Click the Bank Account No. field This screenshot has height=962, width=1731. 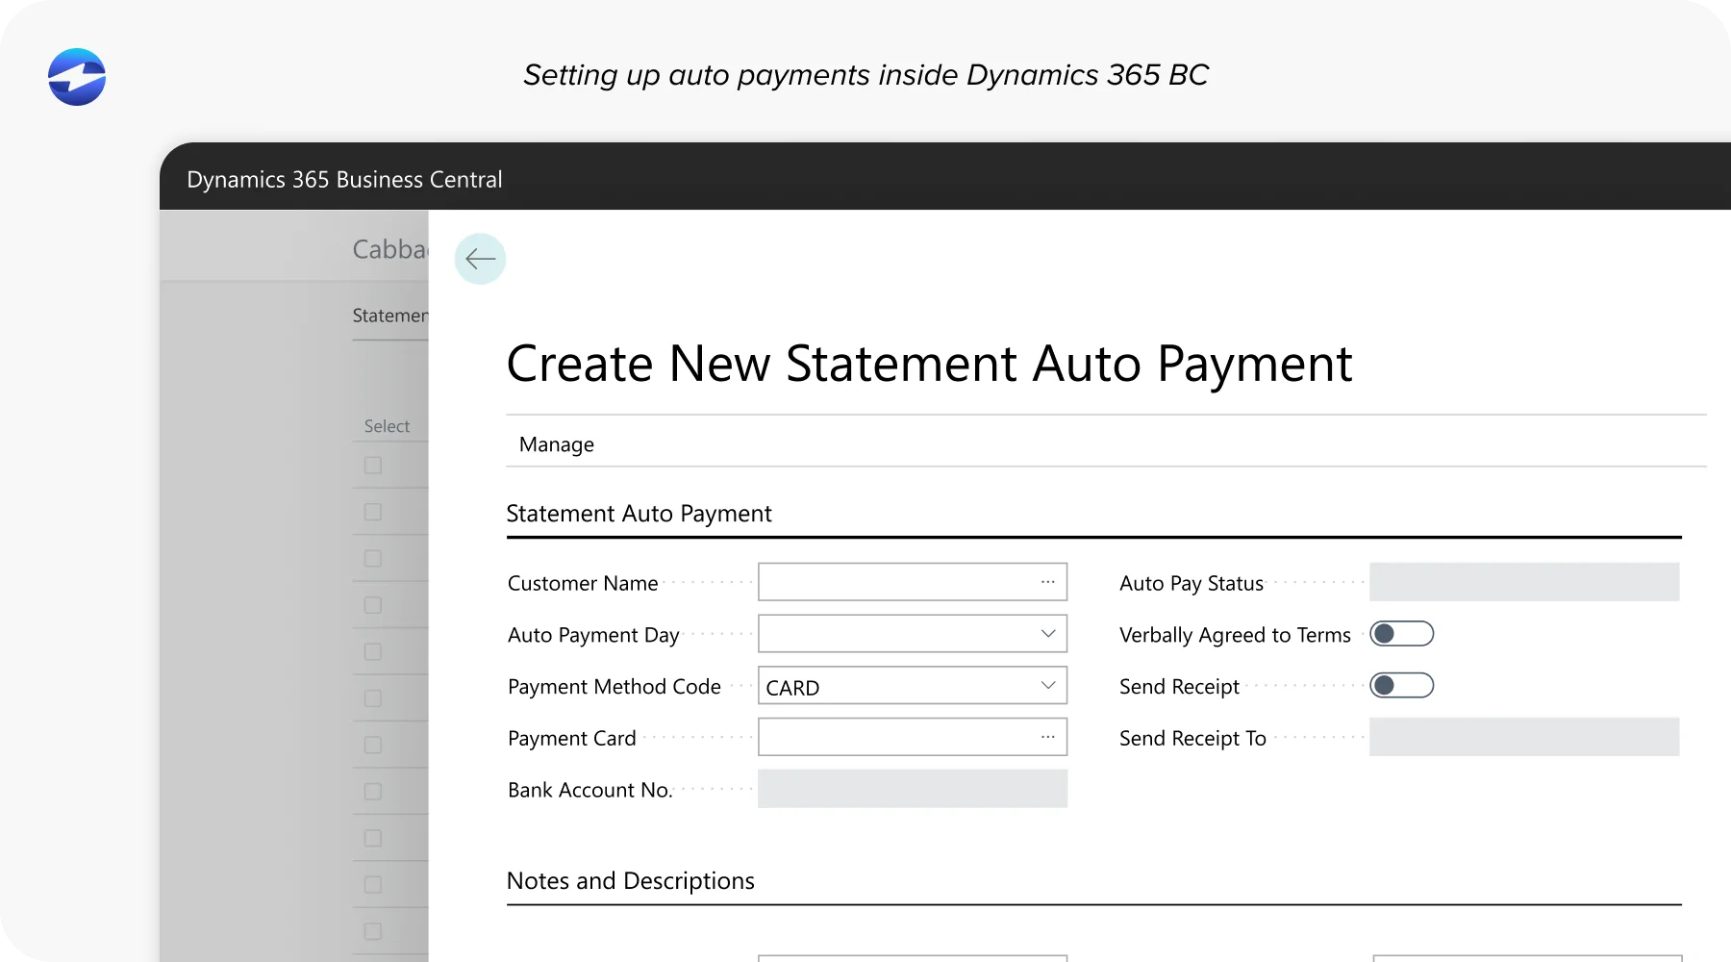913,789
